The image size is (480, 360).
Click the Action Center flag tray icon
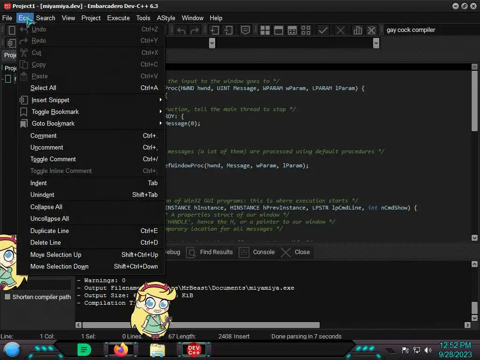[x=405, y=350]
